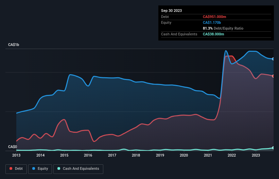Image resolution: width=279 pixels, height=179 pixels.
Task: Click the 2015 x-axis label
Action: [x=64, y=155]
